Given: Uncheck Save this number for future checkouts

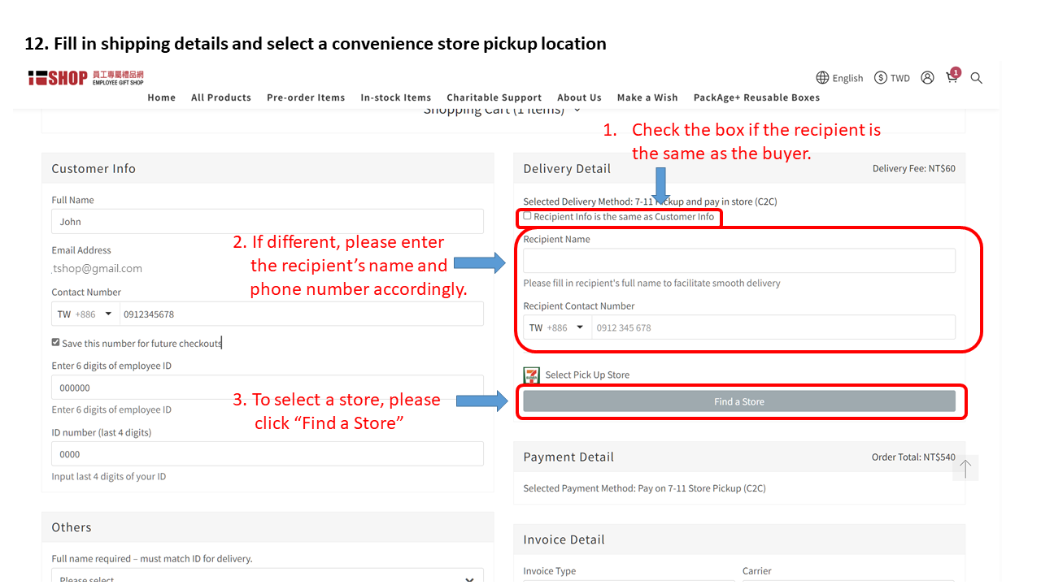Looking at the screenshot, I should click(56, 343).
